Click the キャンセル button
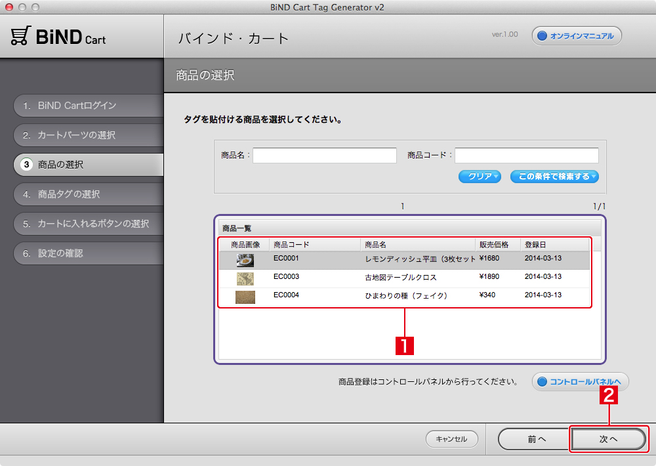The height and width of the screenshot is (466, 656). click(x=452, y=439)
